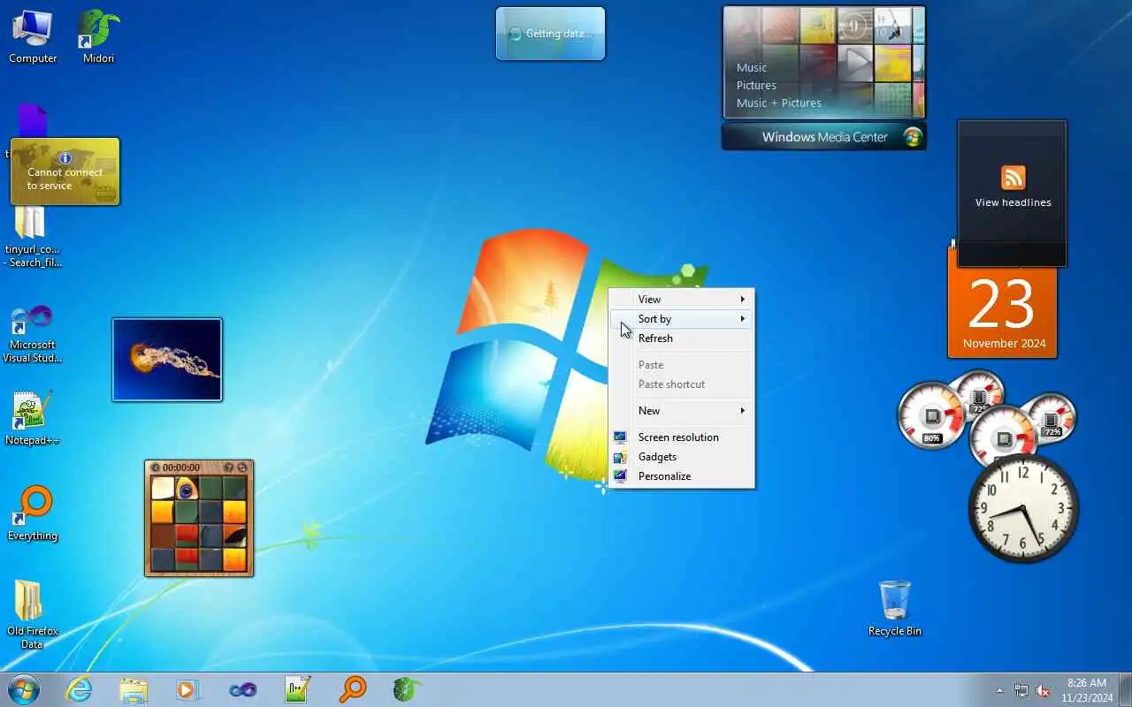Open the taskbar date and time
1132x707 pixels.
coord(1087,690)
